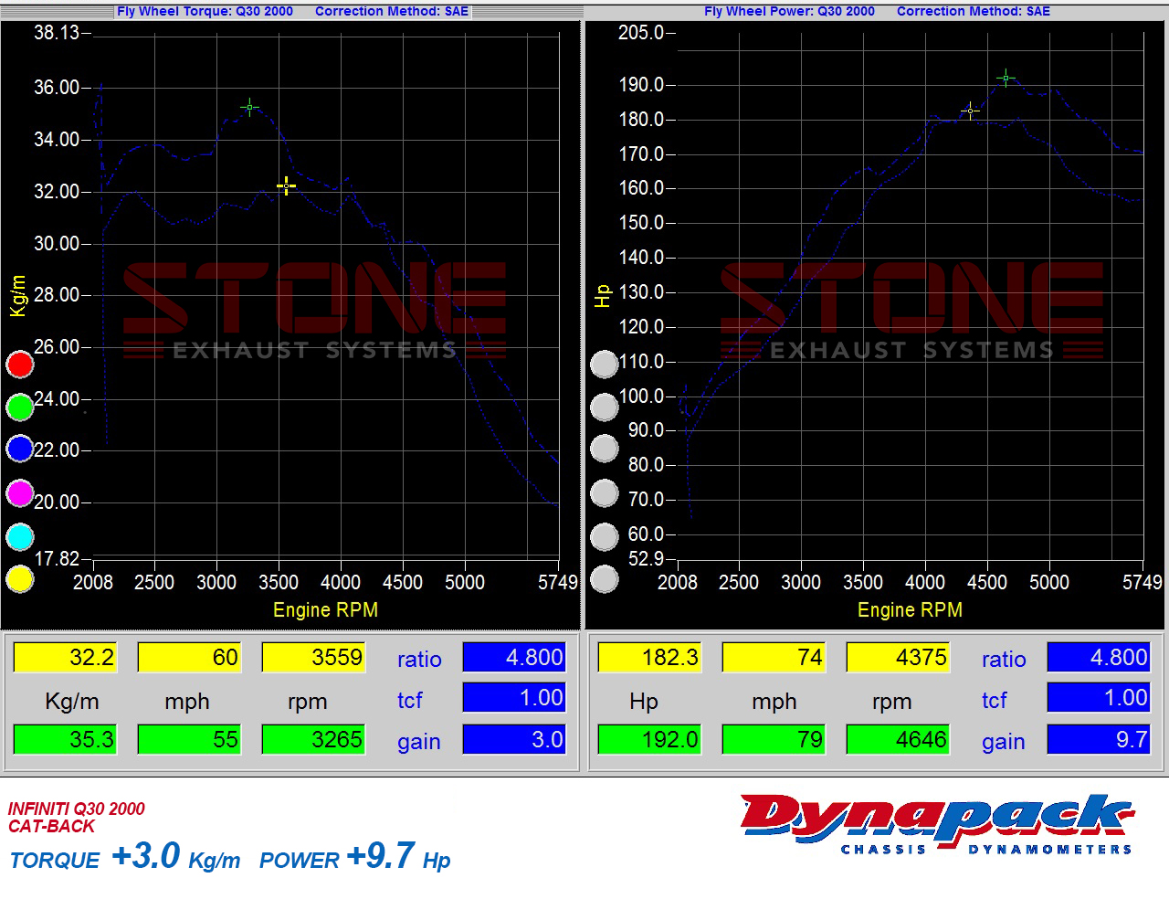Viewport: 1169px width, 899px height.
Task: Click the yellow power value 182.3 field
Action: point(650,658)
